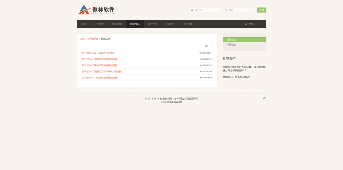The image size is (343, 170).
Task: Open the page-size dropdown showing 20
Action: click(209, 46)
